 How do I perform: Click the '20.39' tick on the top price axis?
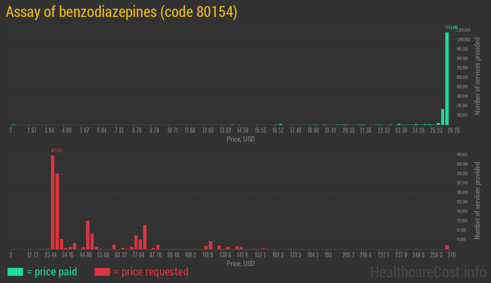[x=348, y=131]
